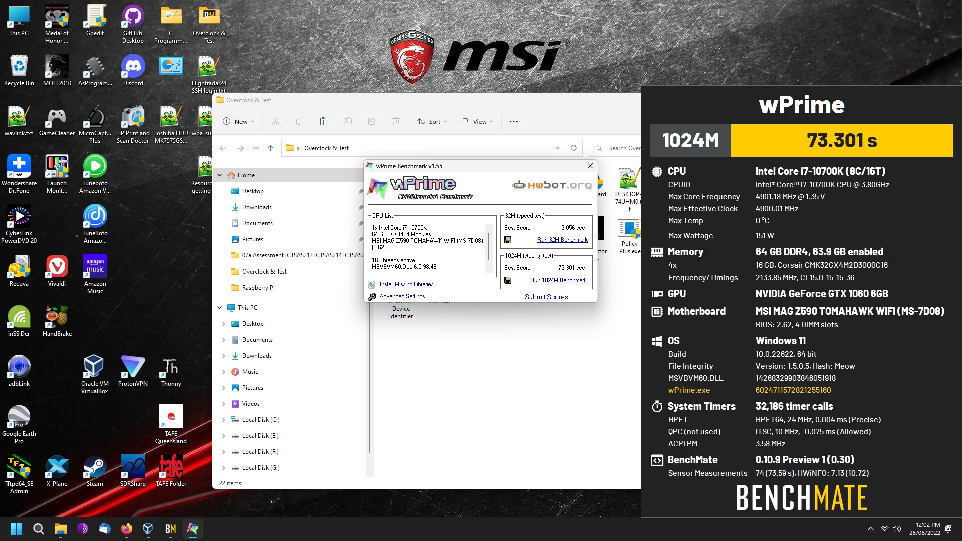
Task: Click the Run 32M Benchmark link
Action: [562, 240]
